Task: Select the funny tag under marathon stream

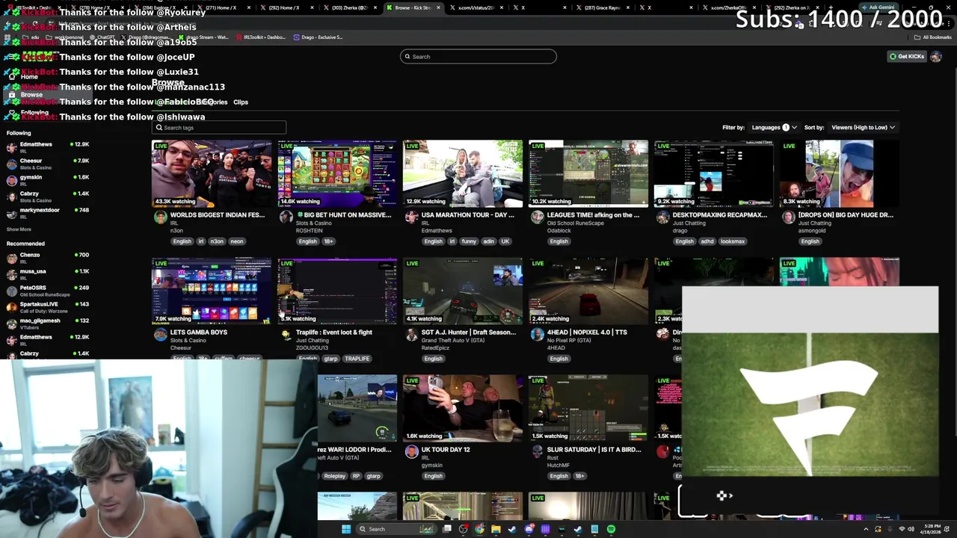Action: (x=469, y=241)
